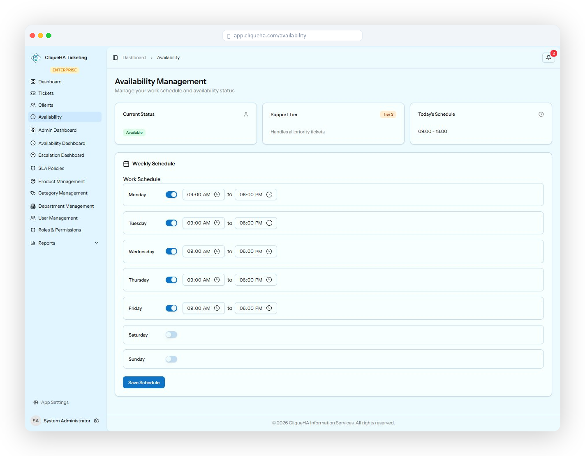585x456 pixels.
Task: Click the clock icon in Monday start time
Action: pyautogui.click(x=217, y=195)
